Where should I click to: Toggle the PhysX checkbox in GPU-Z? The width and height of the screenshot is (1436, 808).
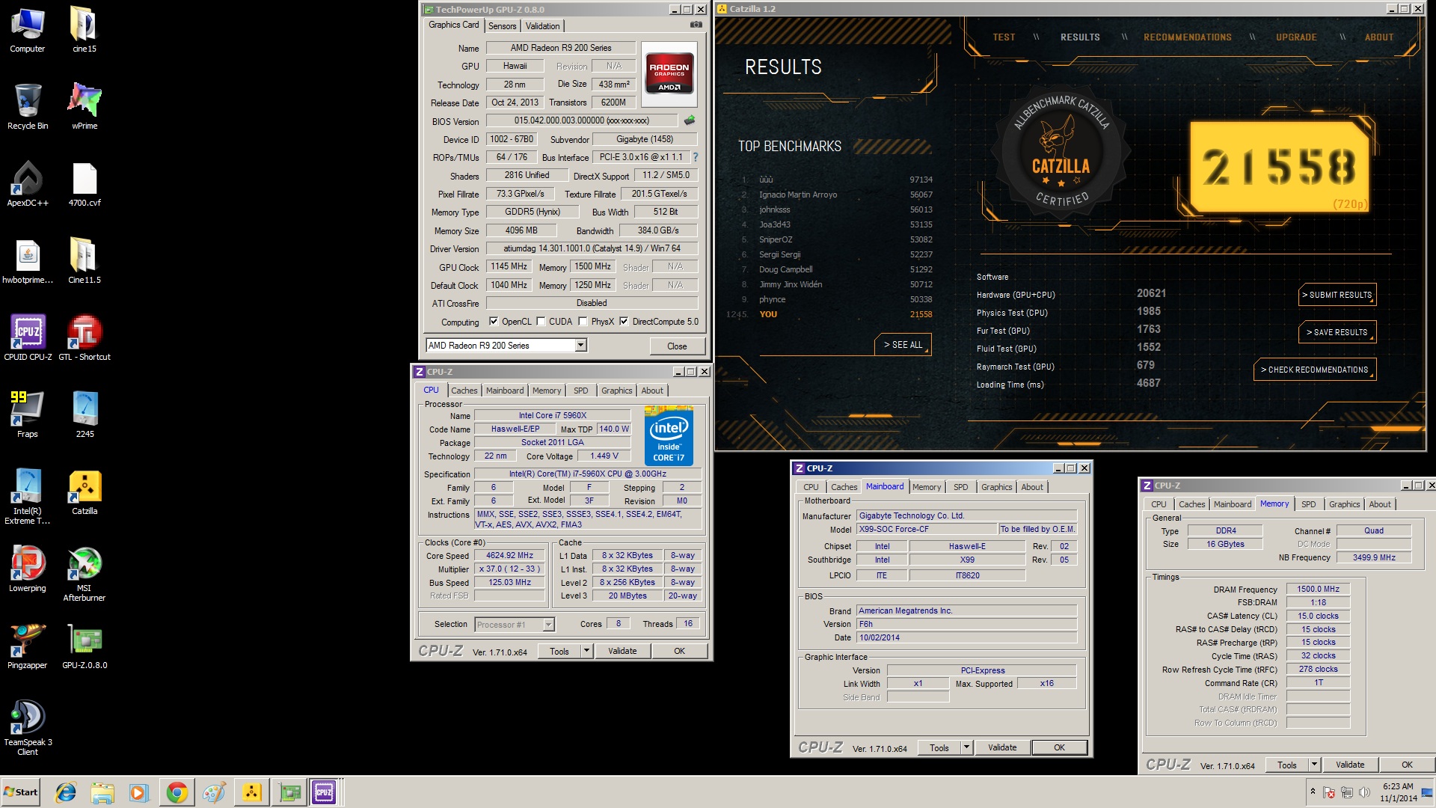tap(583, 322)
